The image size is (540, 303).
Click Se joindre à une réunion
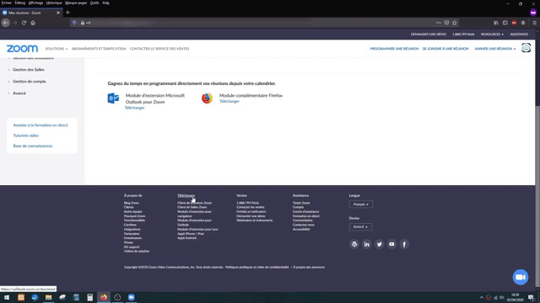445,49
